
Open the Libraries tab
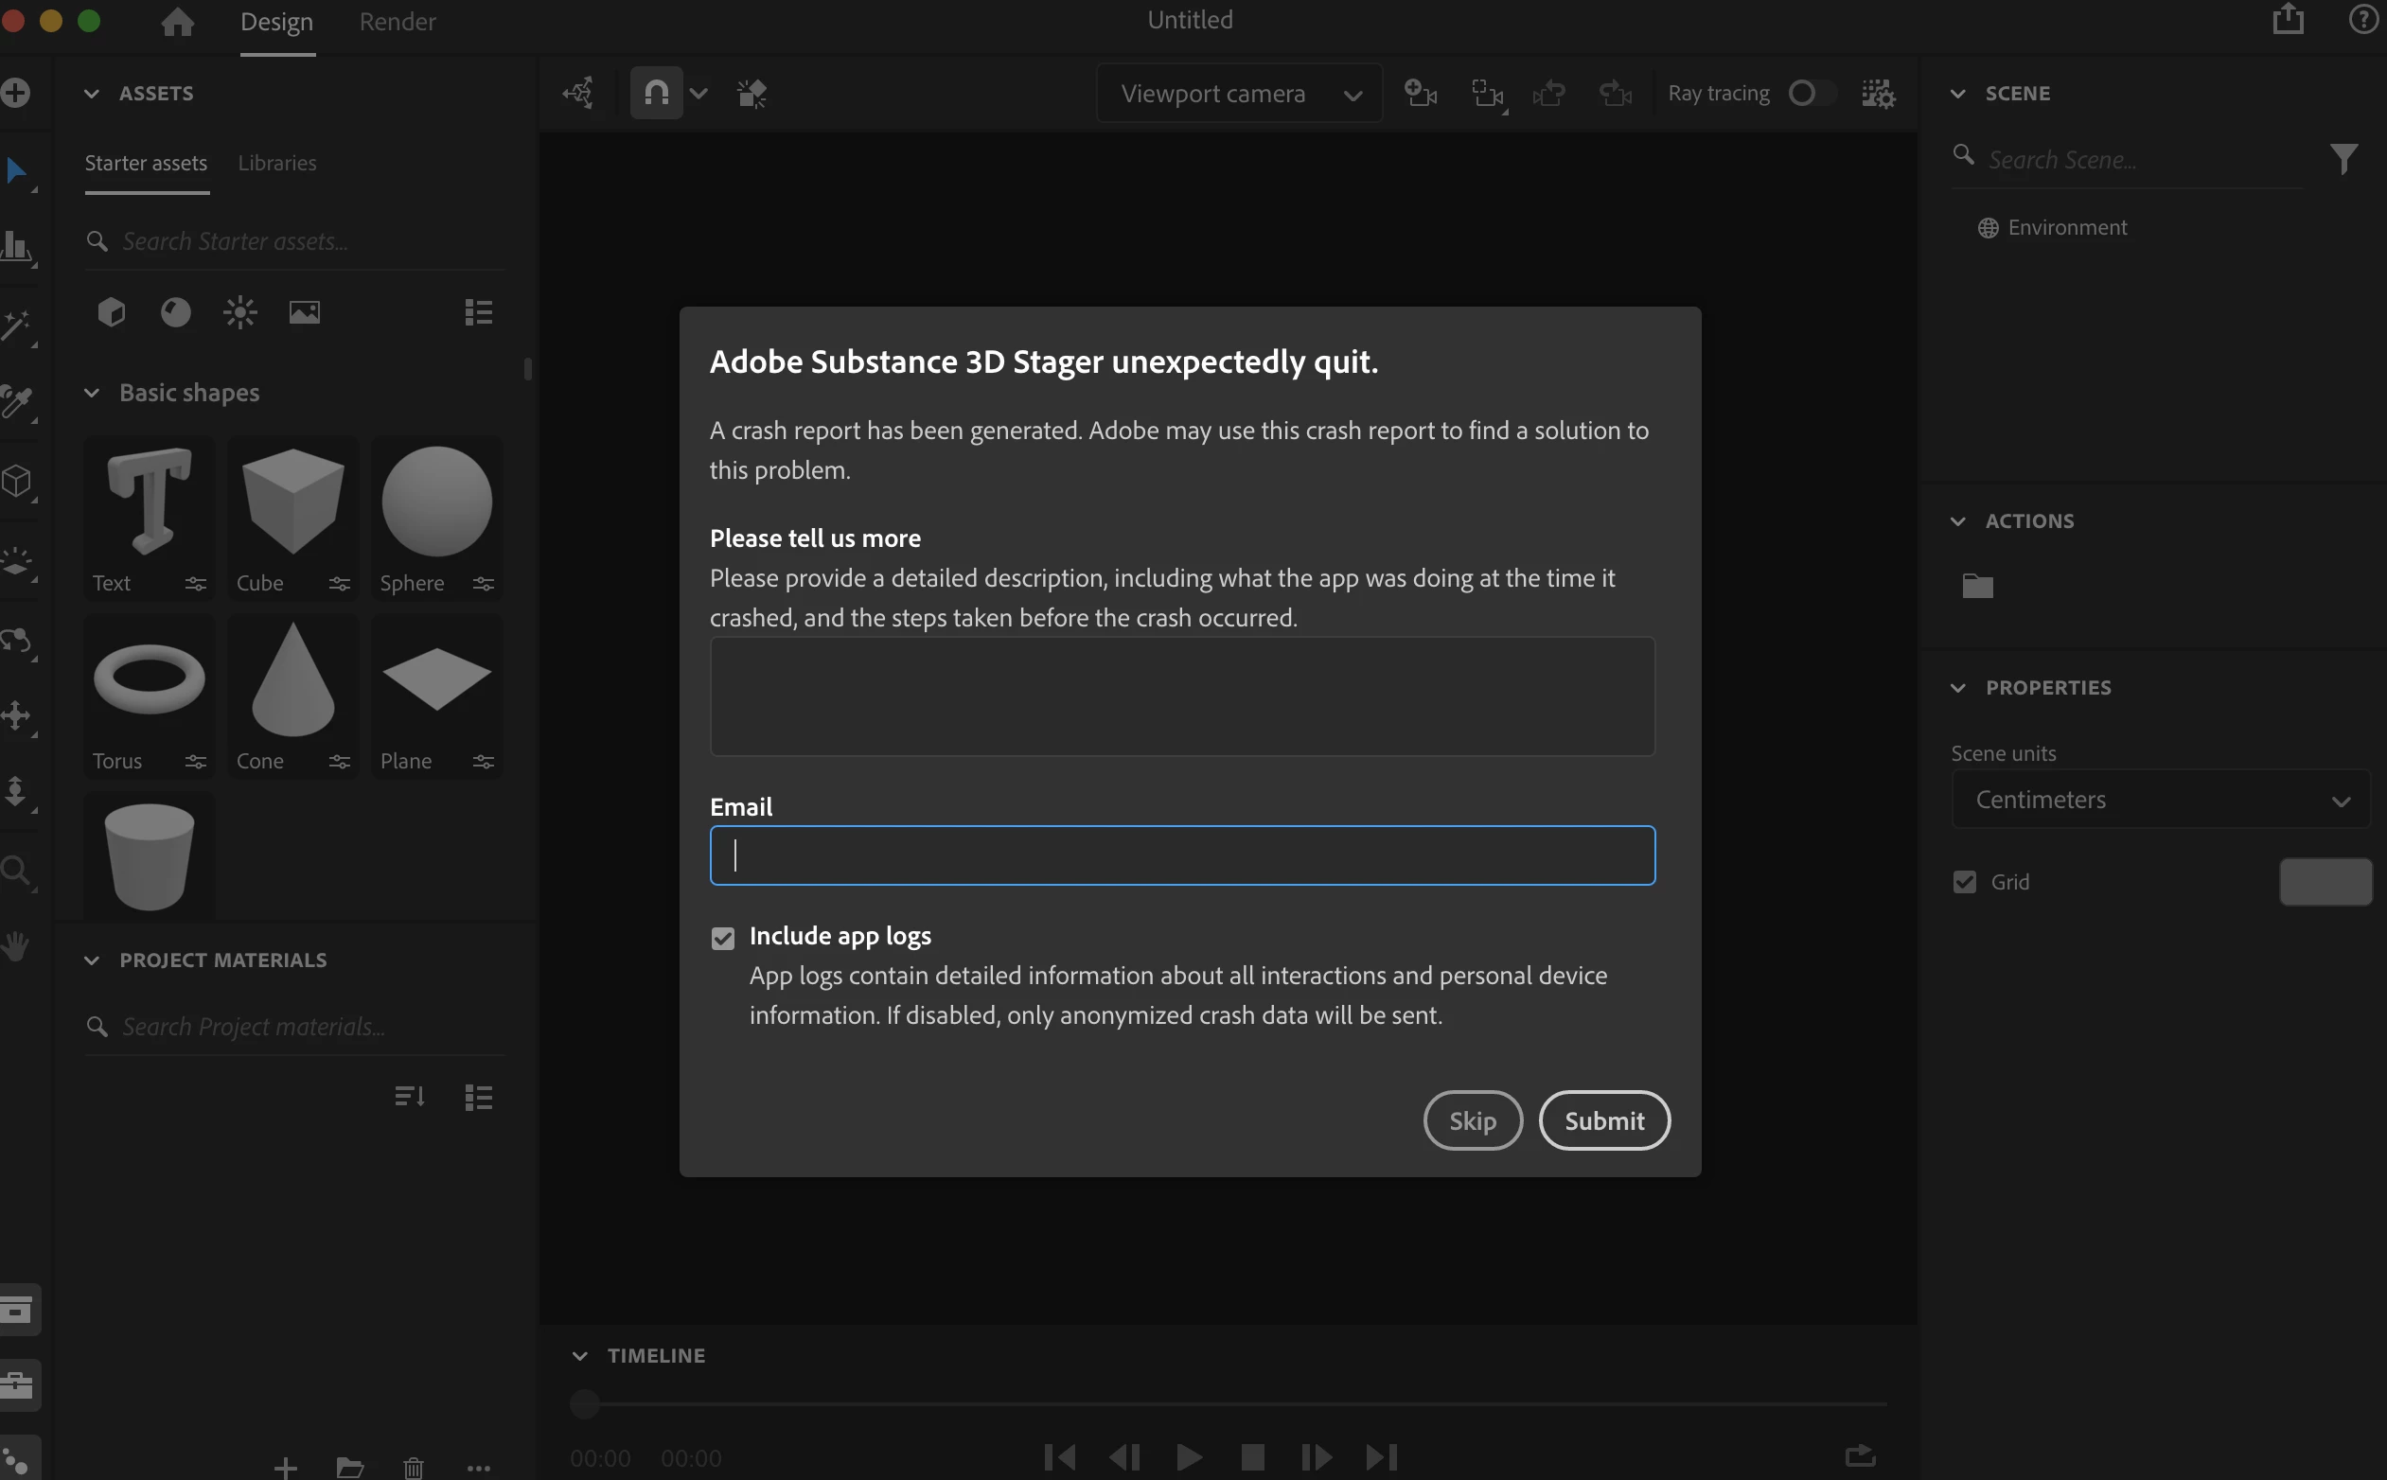coord(277,163)
